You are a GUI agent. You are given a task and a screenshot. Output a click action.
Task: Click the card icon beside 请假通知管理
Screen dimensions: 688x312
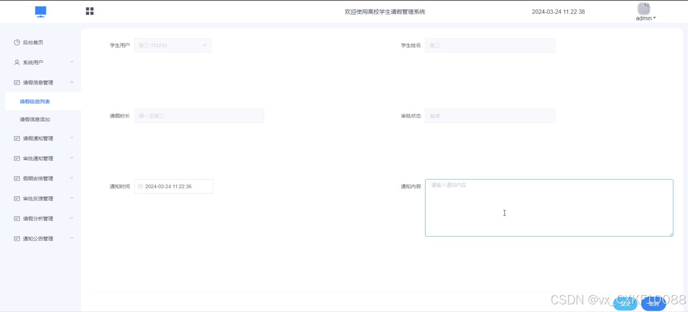[17, 138]
